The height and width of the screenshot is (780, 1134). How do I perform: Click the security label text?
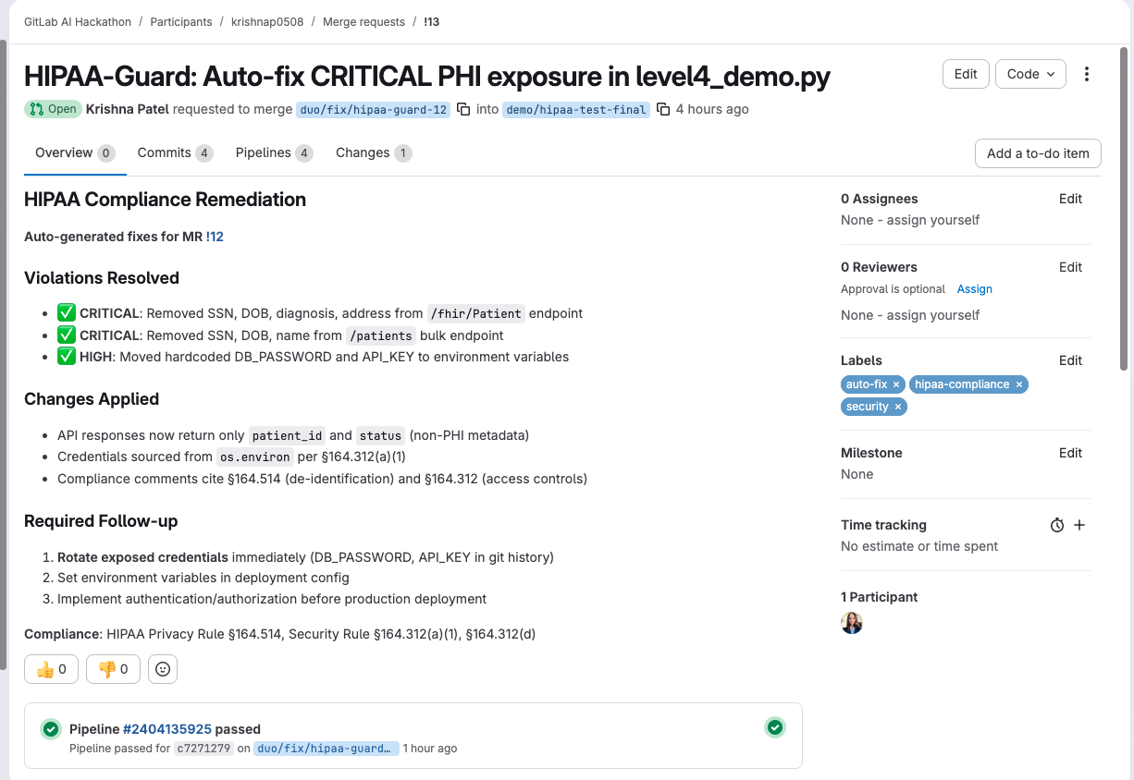point(868,407)
